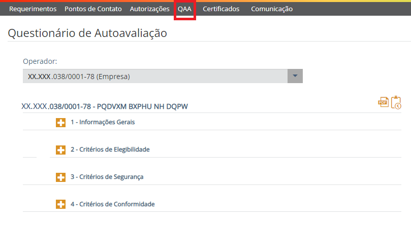
Task: Open '3 - Critérios de Segurança' section title
Action: [107, 177]
